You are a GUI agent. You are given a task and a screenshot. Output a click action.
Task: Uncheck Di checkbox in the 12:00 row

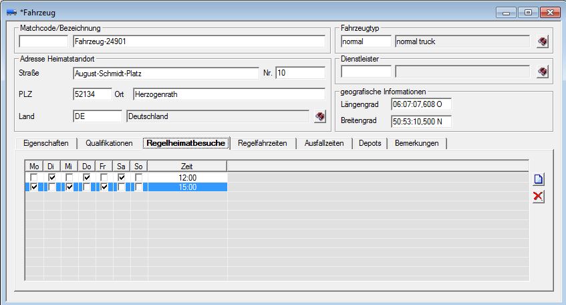52,177
